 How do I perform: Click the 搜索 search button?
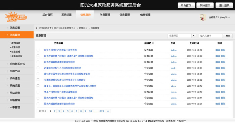pos(228,36)
